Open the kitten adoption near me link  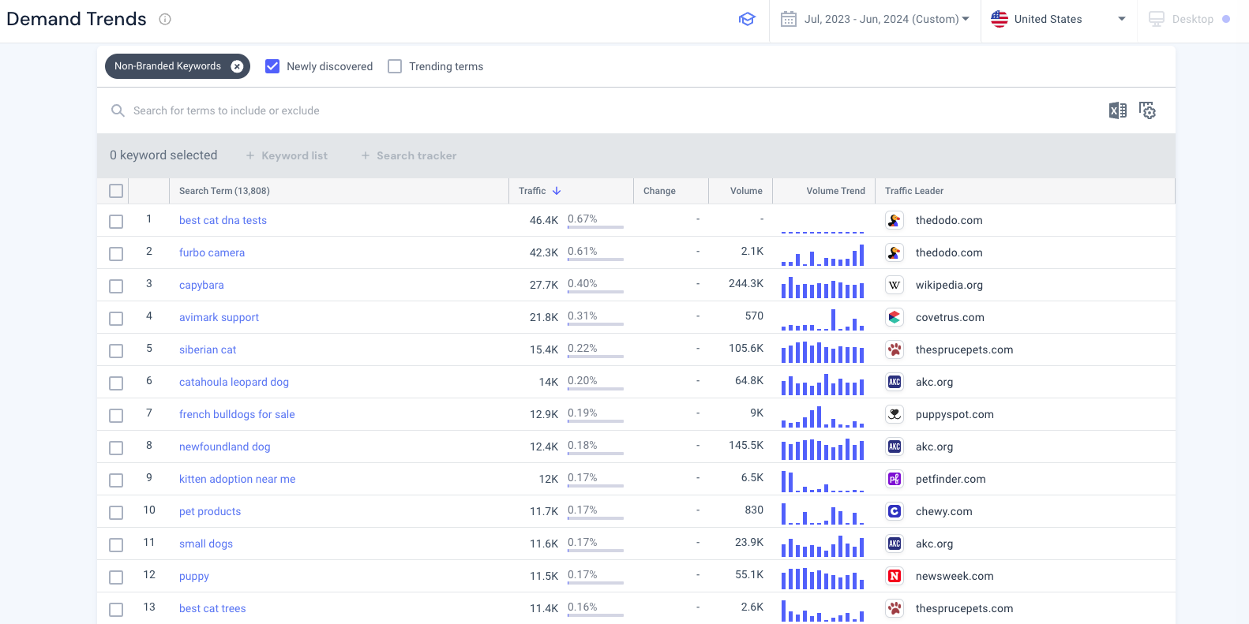click(237, 479)
